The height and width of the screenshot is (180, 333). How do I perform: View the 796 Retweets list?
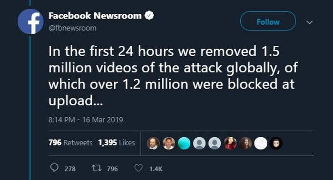click(70, 142)
